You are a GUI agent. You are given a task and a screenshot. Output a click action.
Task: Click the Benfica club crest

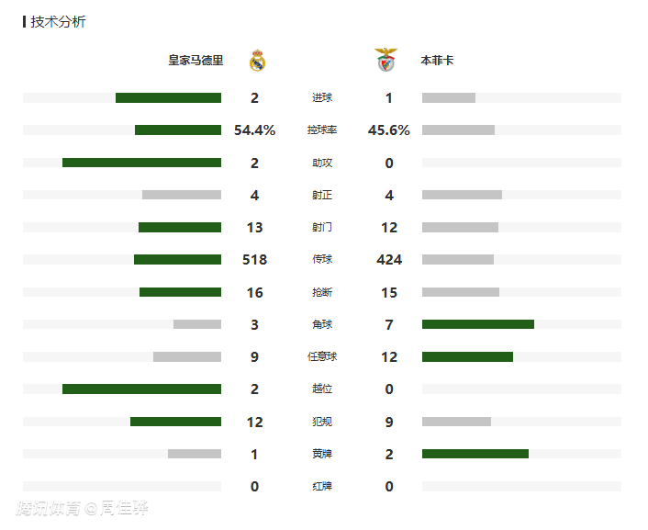[385, 61]
